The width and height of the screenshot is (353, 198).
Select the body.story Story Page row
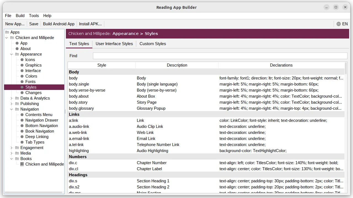pos(206,102)
